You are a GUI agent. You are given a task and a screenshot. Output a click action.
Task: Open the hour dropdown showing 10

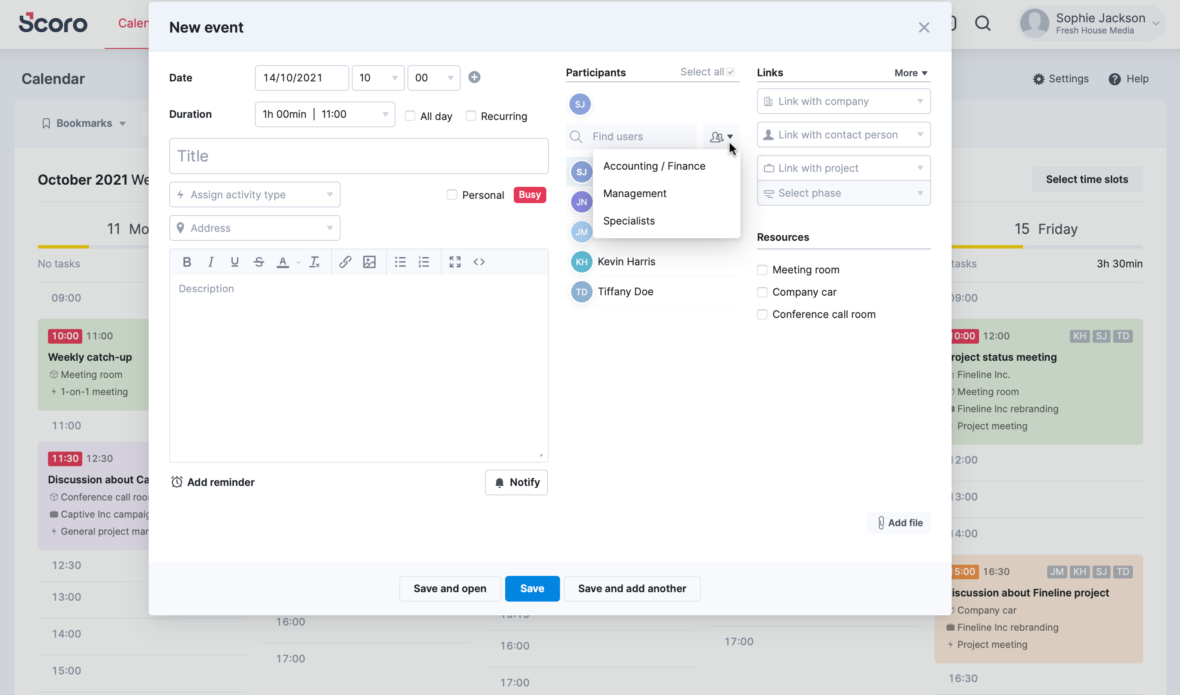[378, 78]
